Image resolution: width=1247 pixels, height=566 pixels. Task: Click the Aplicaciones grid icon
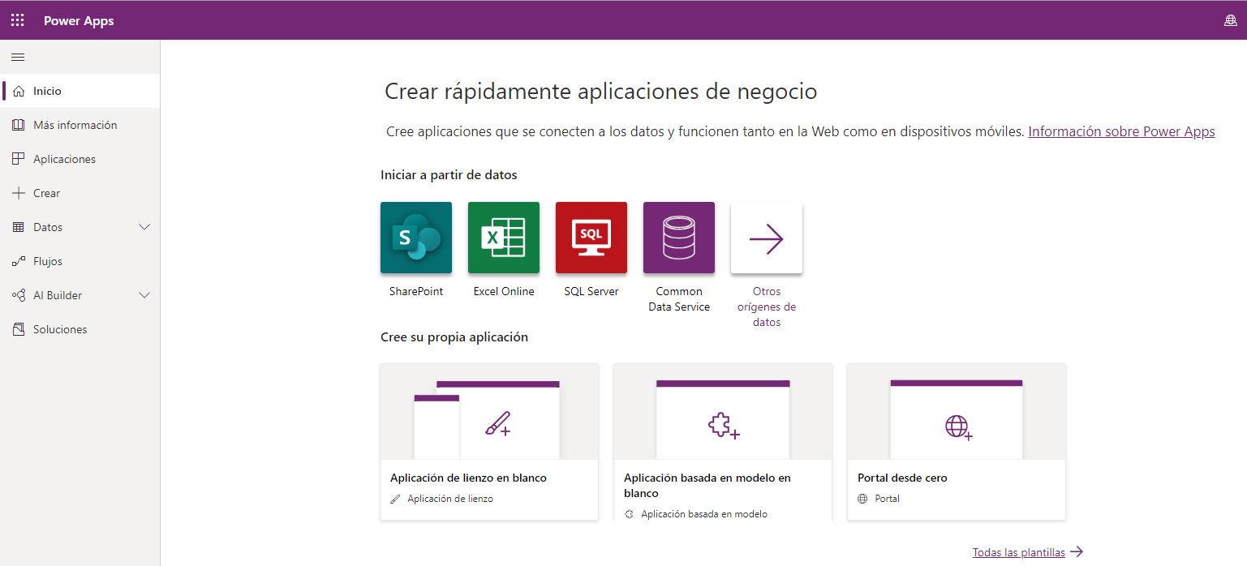(x=19, y=159)
